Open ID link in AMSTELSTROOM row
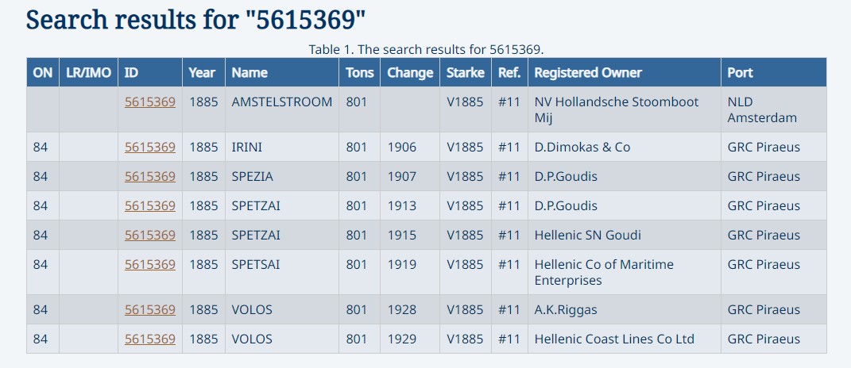The width and height of the screenshot is (851, 368). pyautogui.click(x=149, y=102)
